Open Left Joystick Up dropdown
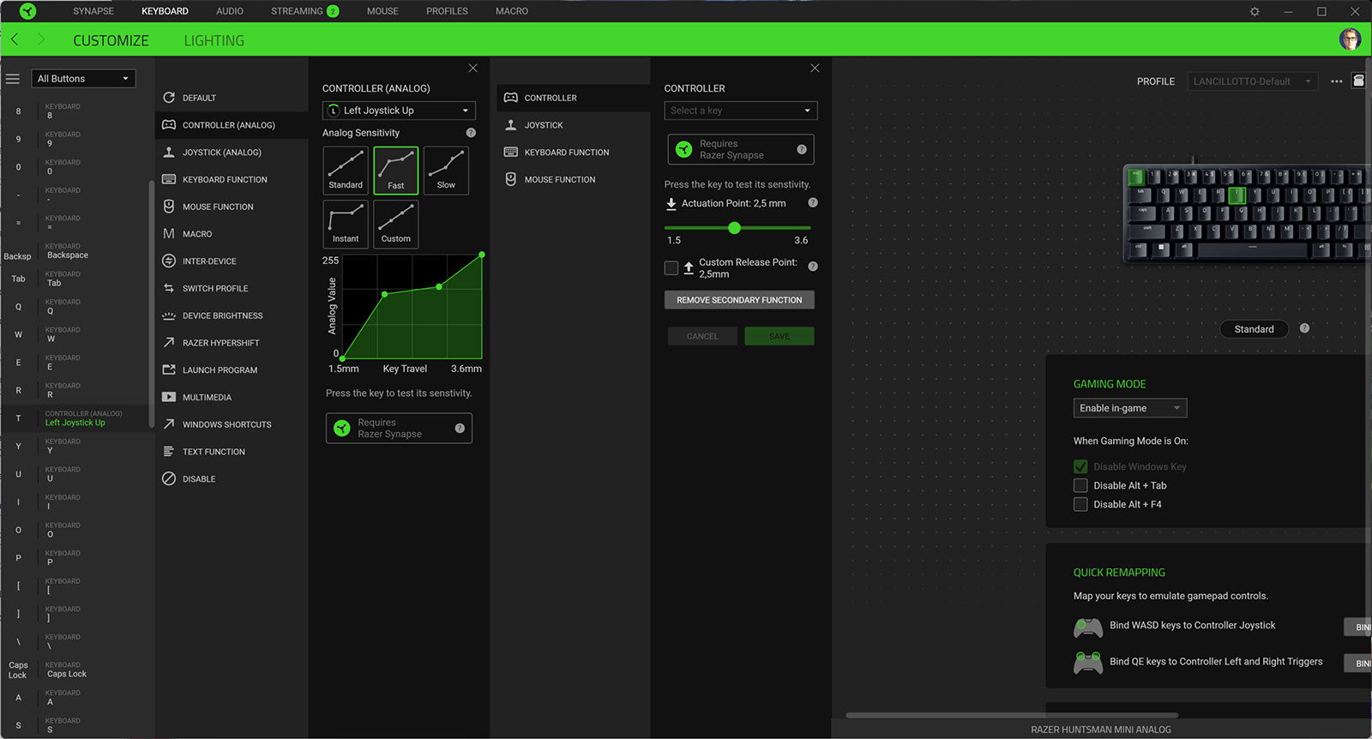 (x=399, y=111)
